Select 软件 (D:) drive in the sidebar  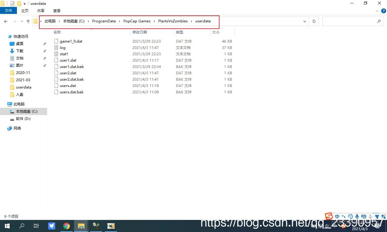[23, 118]
